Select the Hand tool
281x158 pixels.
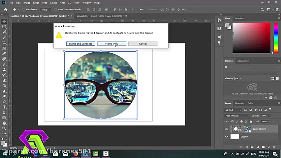tap(4, 123)
